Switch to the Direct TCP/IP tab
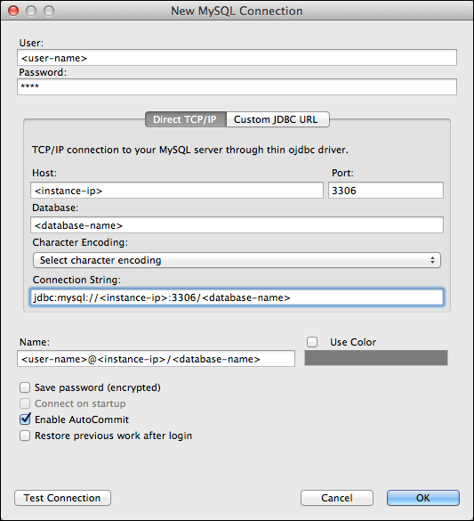The height and width of the screenshot is (521, 474). [x=186, y=119]
